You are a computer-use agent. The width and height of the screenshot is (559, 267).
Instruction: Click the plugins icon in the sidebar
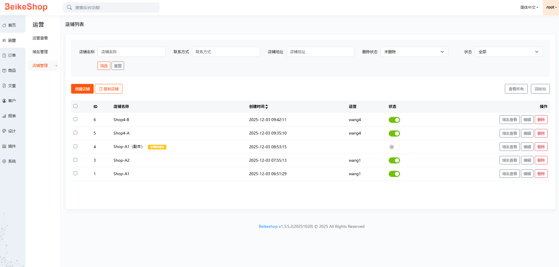click(4, 146)
